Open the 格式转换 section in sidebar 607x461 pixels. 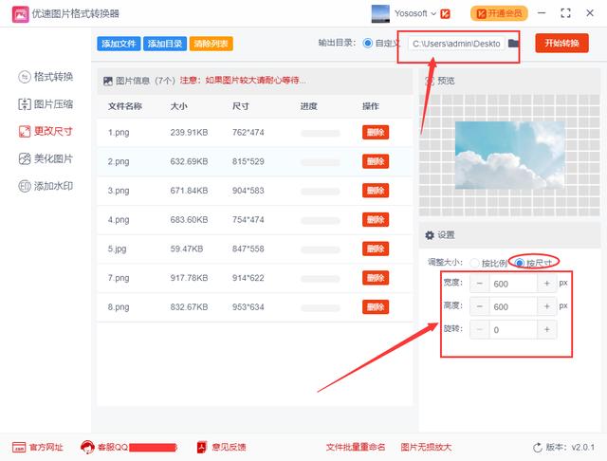tap(46, 77)
